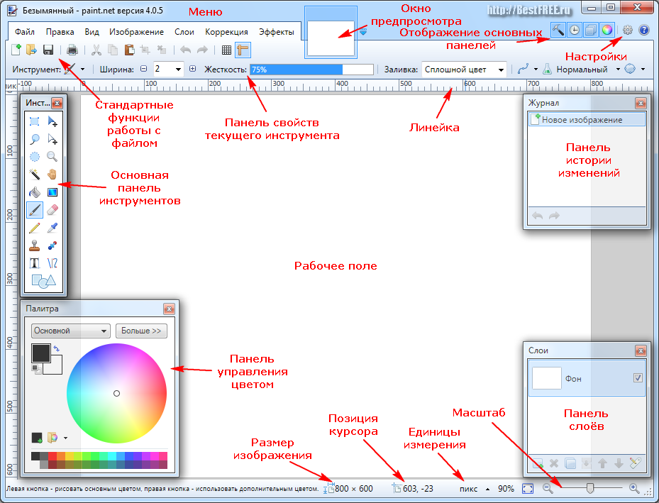Expand the Заливка fill style dropdown
This screenshot has height=503, width=659.
point(501,70)
